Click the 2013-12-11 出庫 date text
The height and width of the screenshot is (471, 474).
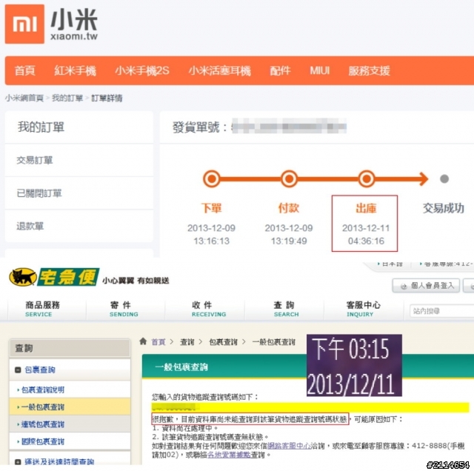coord(366,228)
